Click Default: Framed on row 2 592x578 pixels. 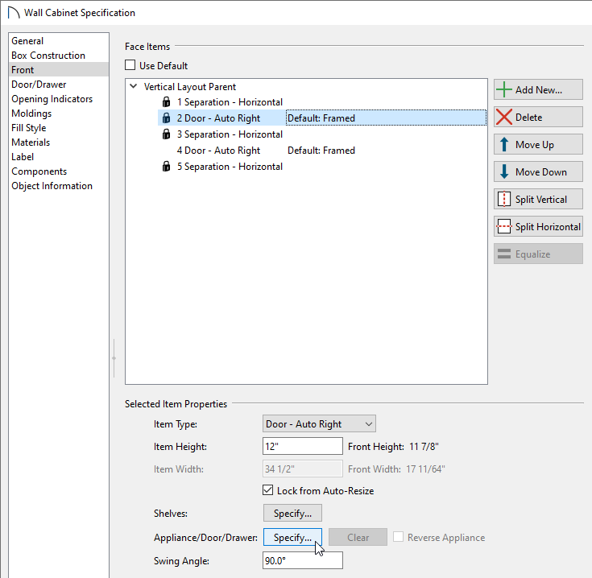pyautogui.click(x=321, y=118)
